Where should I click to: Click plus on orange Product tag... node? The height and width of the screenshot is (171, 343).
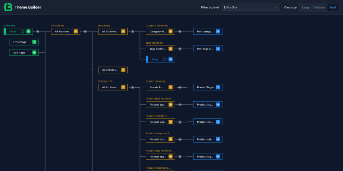171,157
